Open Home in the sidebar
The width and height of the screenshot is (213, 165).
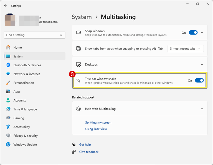34,47
